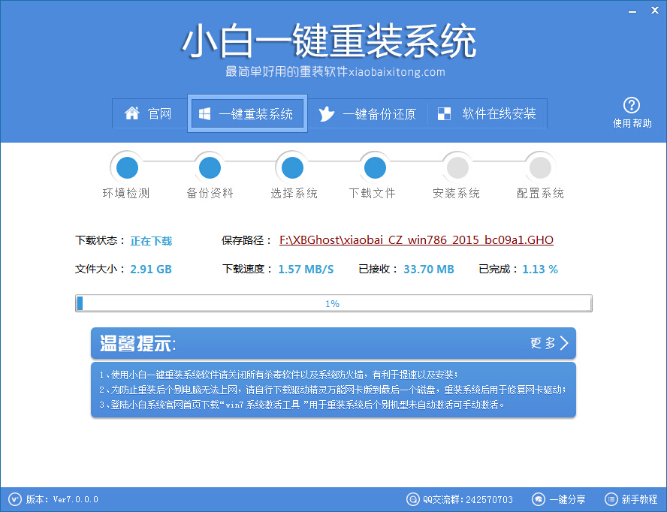This screenshot has width=667, height=512.
Task: Click the lightning icon on 一键备份还原
Action: [x=327, y=114]
